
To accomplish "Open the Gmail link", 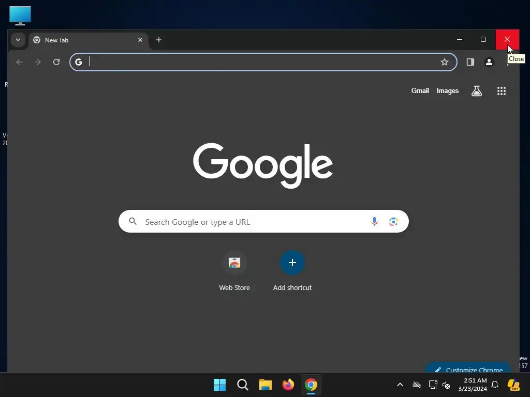I will (x=420, y=91).
